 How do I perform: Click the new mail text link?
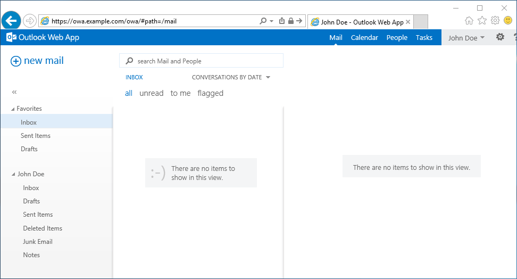[x=44, y=61]
